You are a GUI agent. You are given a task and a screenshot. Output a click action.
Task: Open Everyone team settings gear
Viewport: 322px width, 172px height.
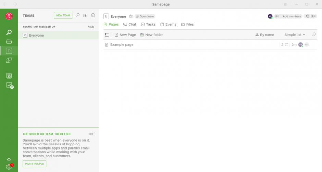click(131, 16)
